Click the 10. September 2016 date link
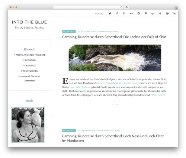The width and height of the screenshot is (186, 158). tap(87, 130)
